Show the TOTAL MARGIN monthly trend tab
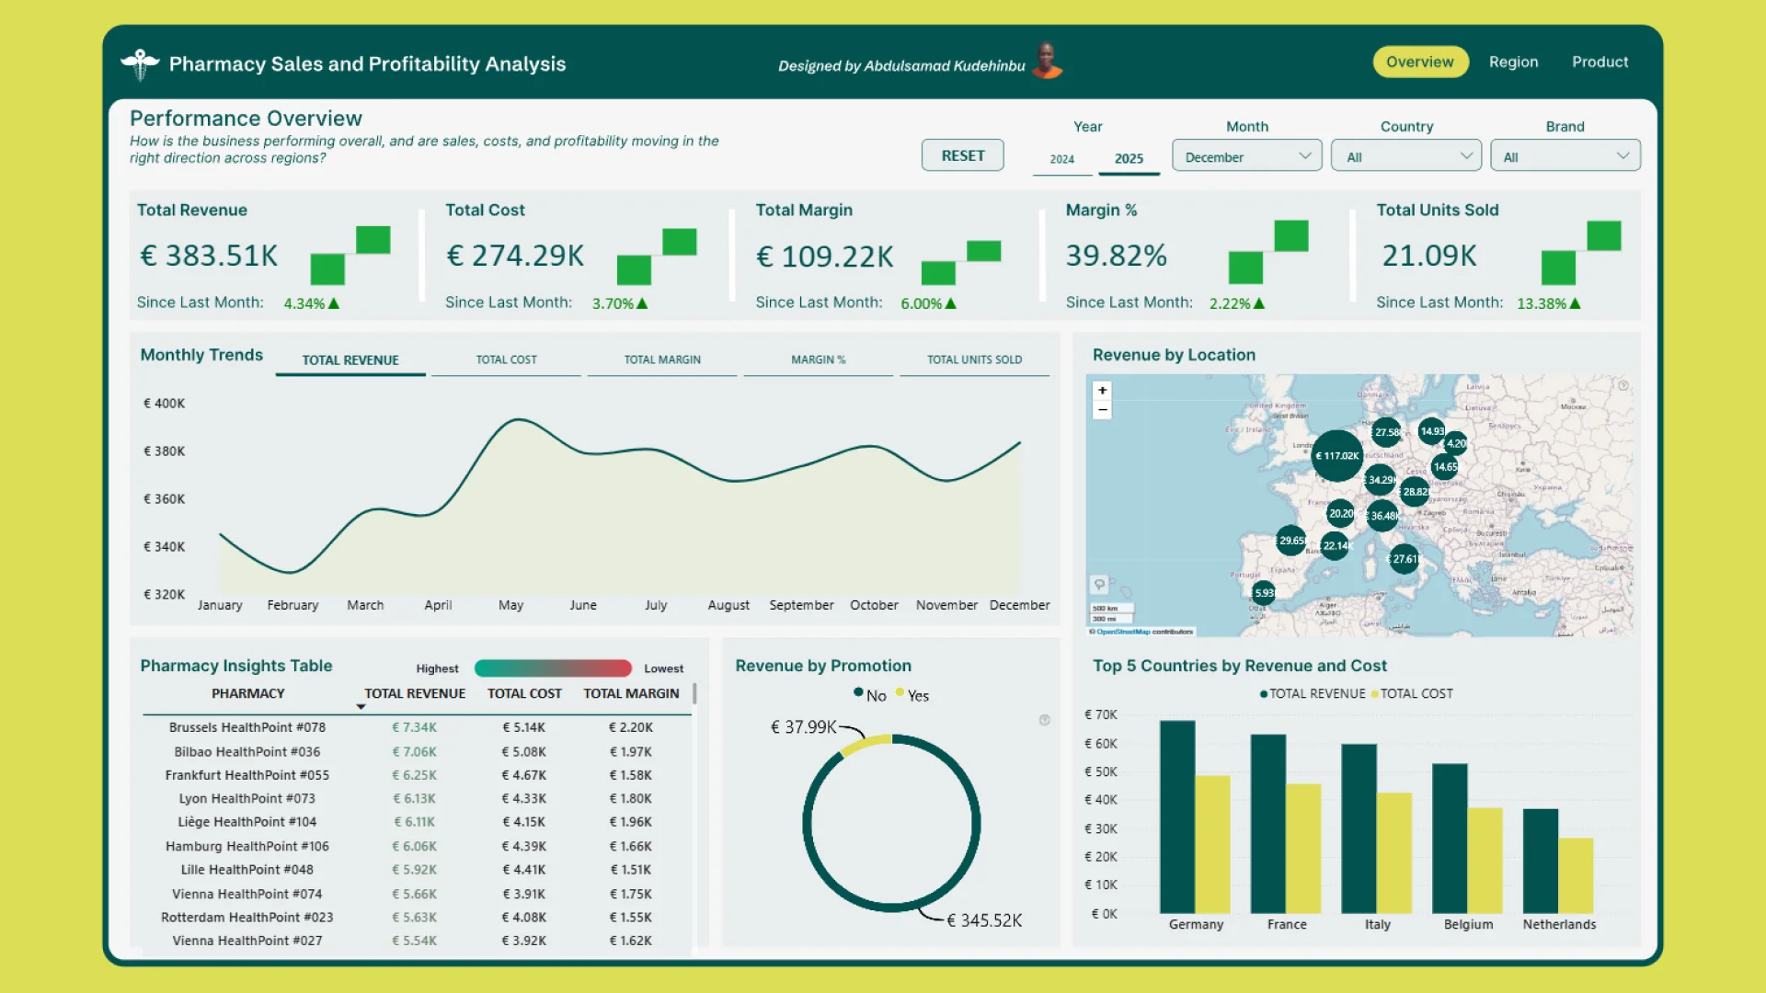Image resolution: width=1766 pixels, height=993 pixels. 662,360
